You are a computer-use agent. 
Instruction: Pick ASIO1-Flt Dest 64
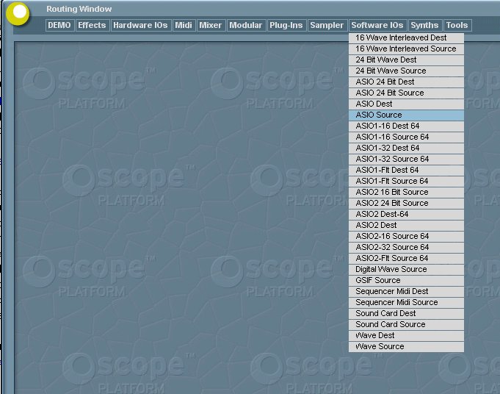click(406, 170)
